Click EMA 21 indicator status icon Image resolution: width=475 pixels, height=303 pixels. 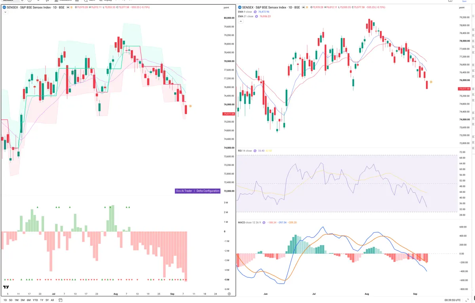[x=256, y=16]
